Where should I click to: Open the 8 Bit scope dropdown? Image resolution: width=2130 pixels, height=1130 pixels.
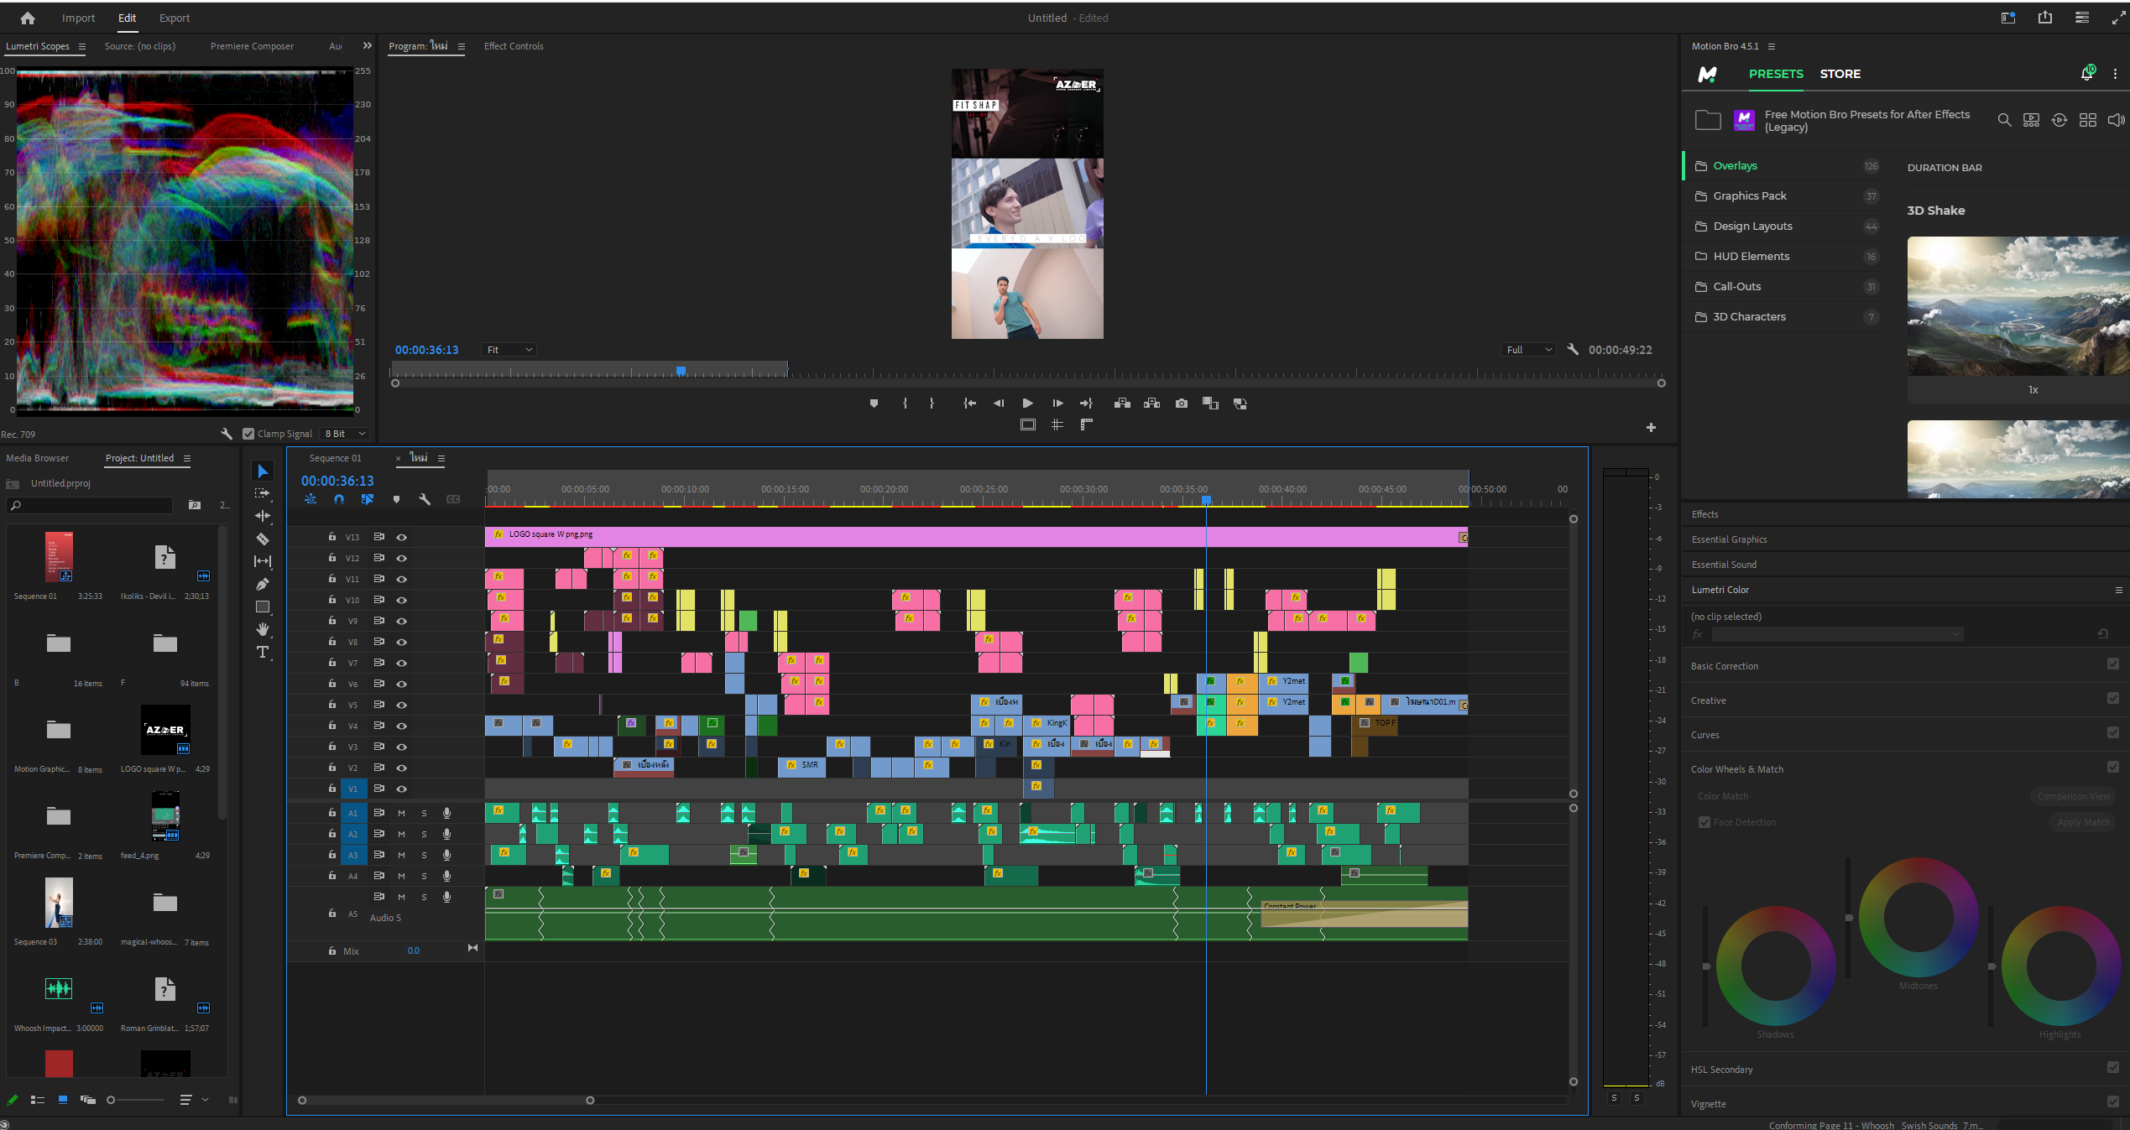pyautogui.click(x=345, y=434)
